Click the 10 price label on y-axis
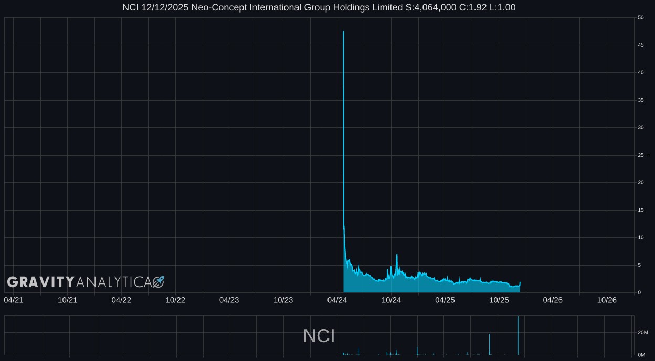The width and height of the screenshot is (655, 361). tap(640, 238)
